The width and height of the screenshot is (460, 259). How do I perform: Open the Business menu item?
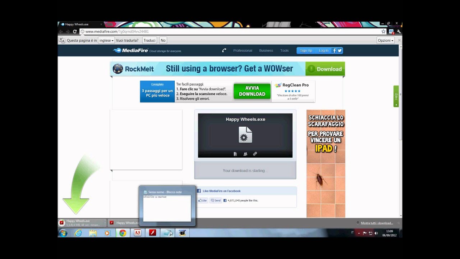266,50
